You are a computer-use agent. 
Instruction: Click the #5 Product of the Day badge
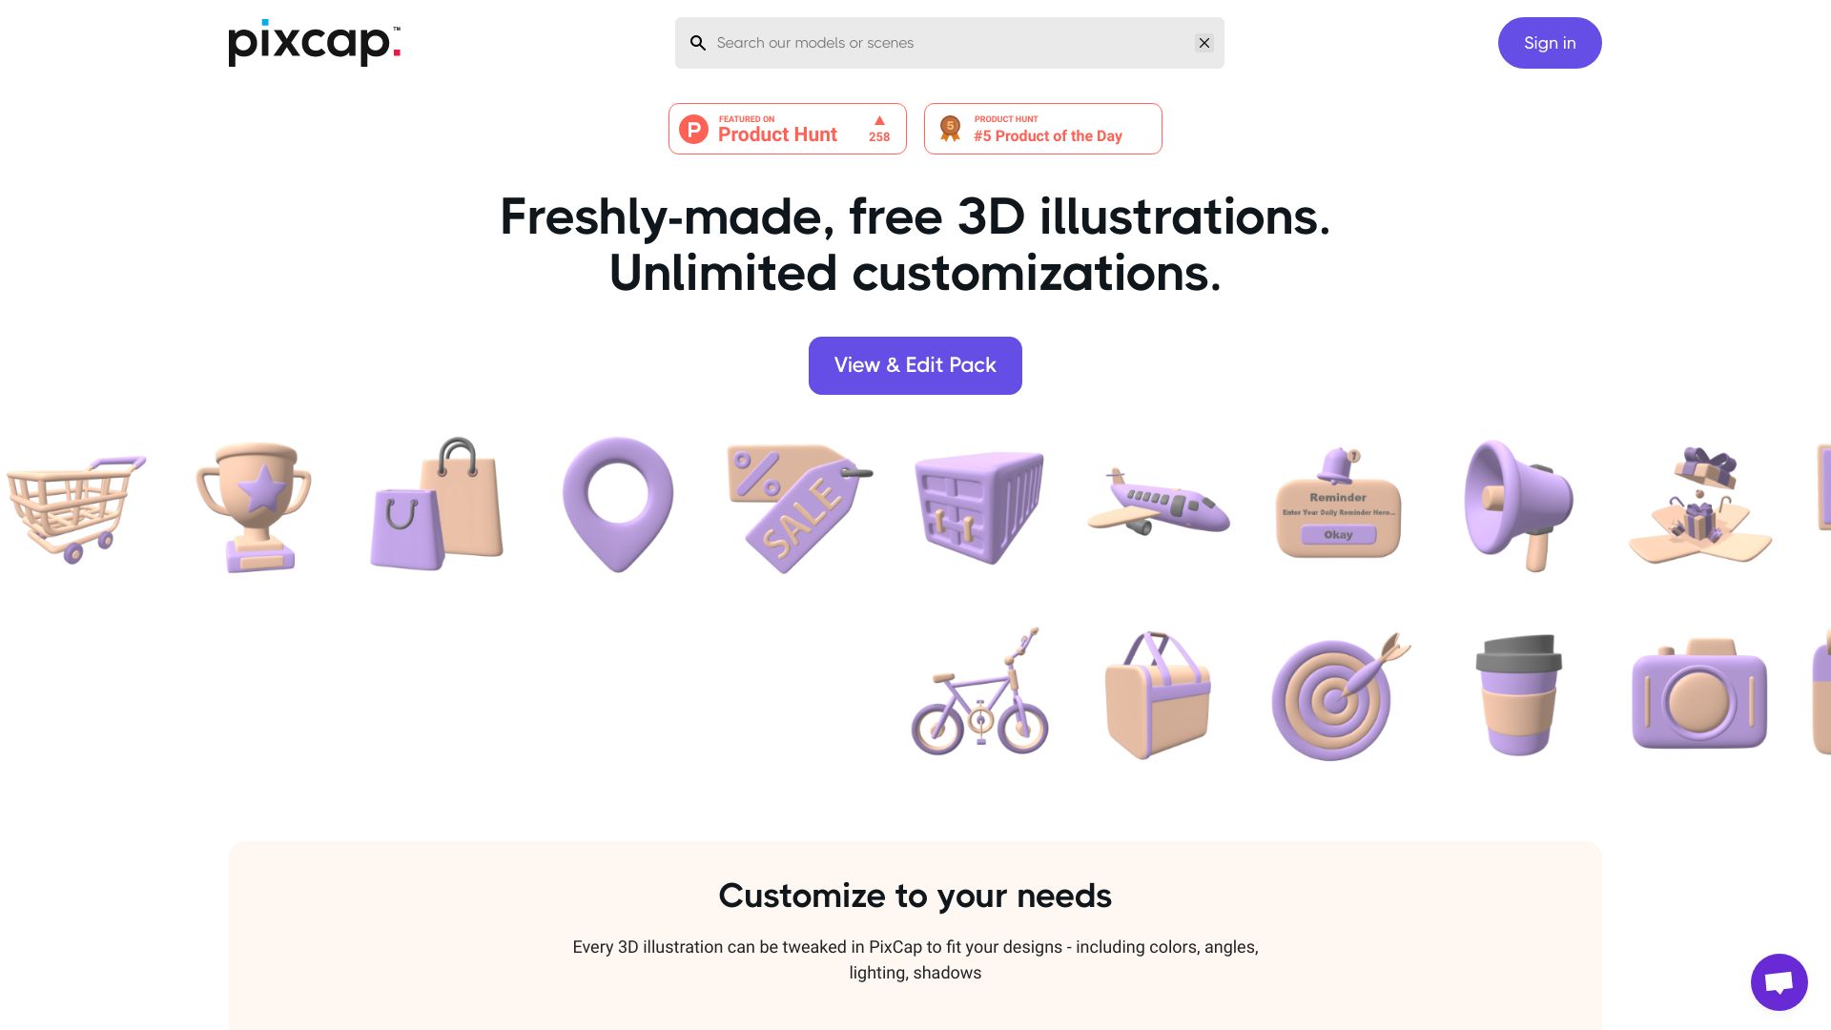pyautogui.click(x=1042, y=129)
